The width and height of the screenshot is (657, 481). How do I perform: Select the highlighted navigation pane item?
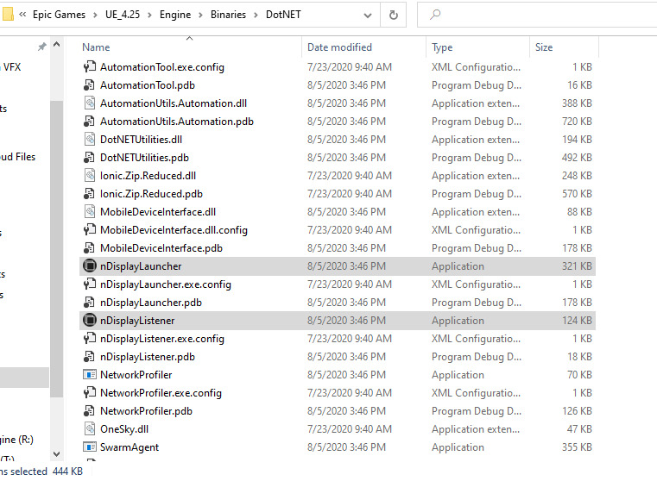24,378
